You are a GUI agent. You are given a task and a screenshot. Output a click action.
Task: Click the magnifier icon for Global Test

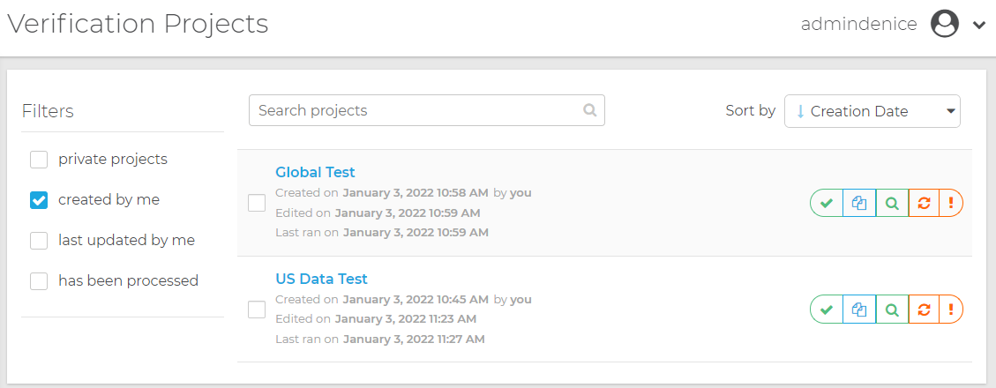[x=892, y=203]
